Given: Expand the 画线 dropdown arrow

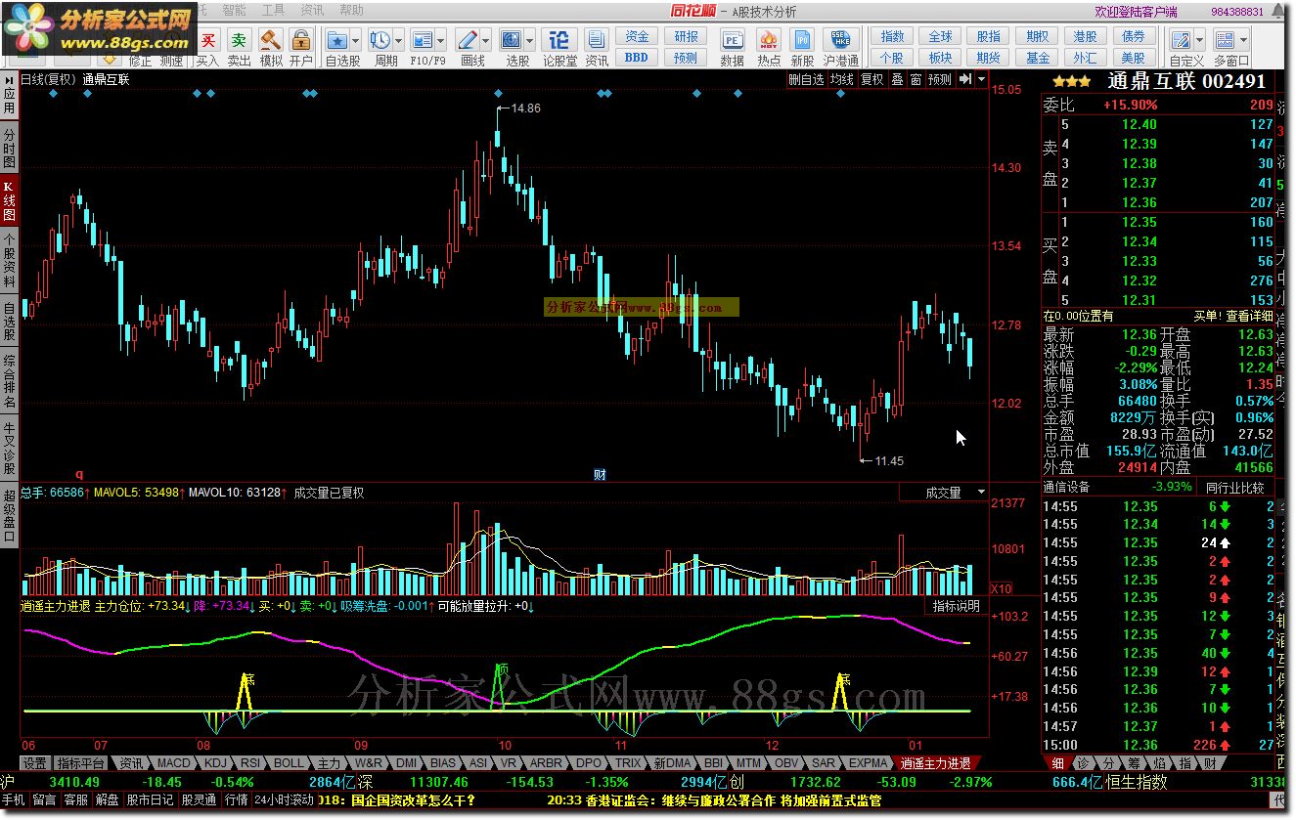Looking at the screenshot, I should [x=488, y=41].
